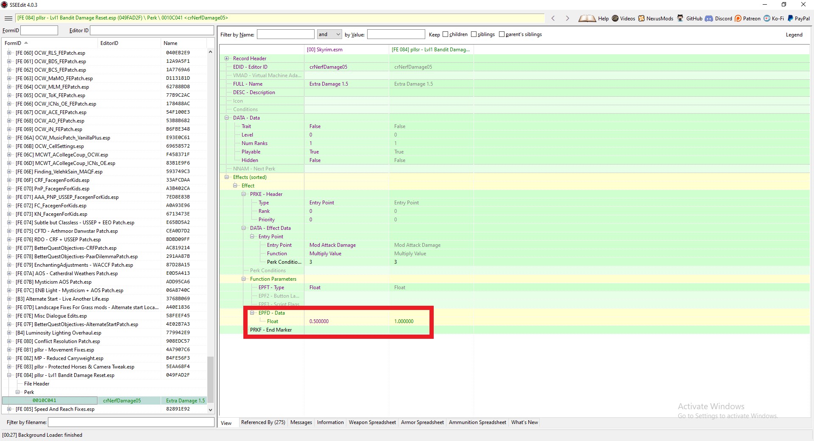Enable the Keep children checkbox
The height and width of the screenshot is (441, 814).
pyautogui.click(x=445, y=34)
